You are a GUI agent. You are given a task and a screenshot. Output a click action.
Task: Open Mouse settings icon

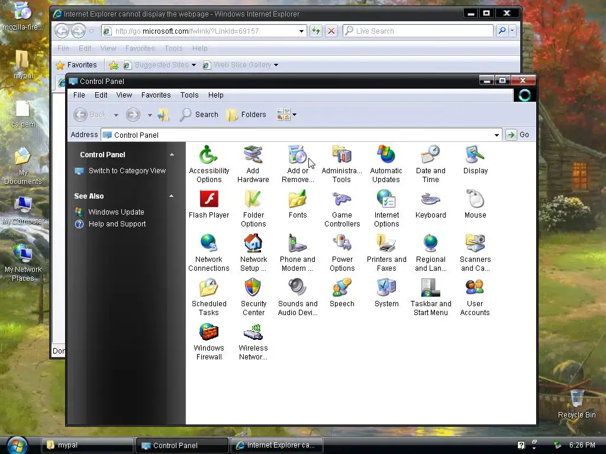[x=475, y=204]
